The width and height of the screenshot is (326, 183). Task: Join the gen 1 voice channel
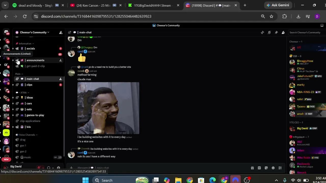38,146
